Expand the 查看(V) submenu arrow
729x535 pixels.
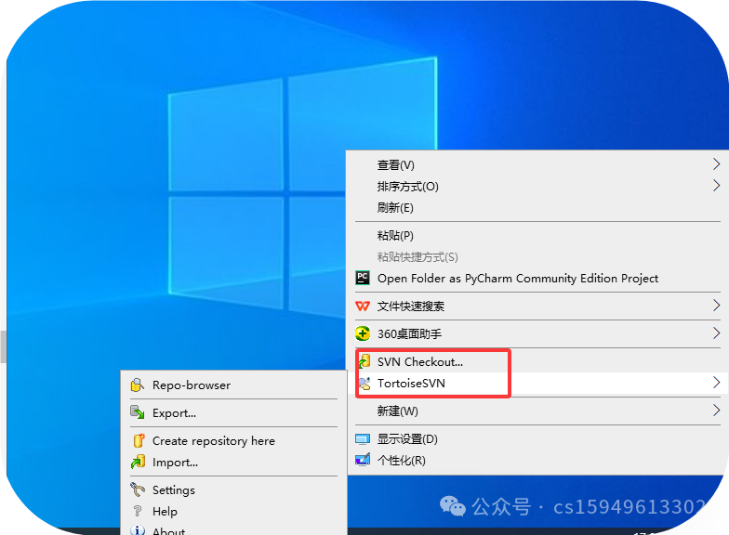(716, 163)
